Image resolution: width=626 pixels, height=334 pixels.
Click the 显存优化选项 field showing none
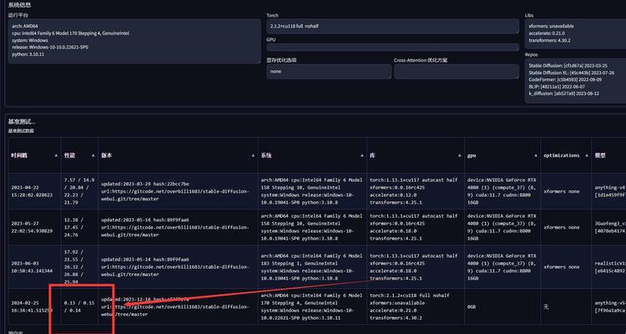[x=329, y=72]
